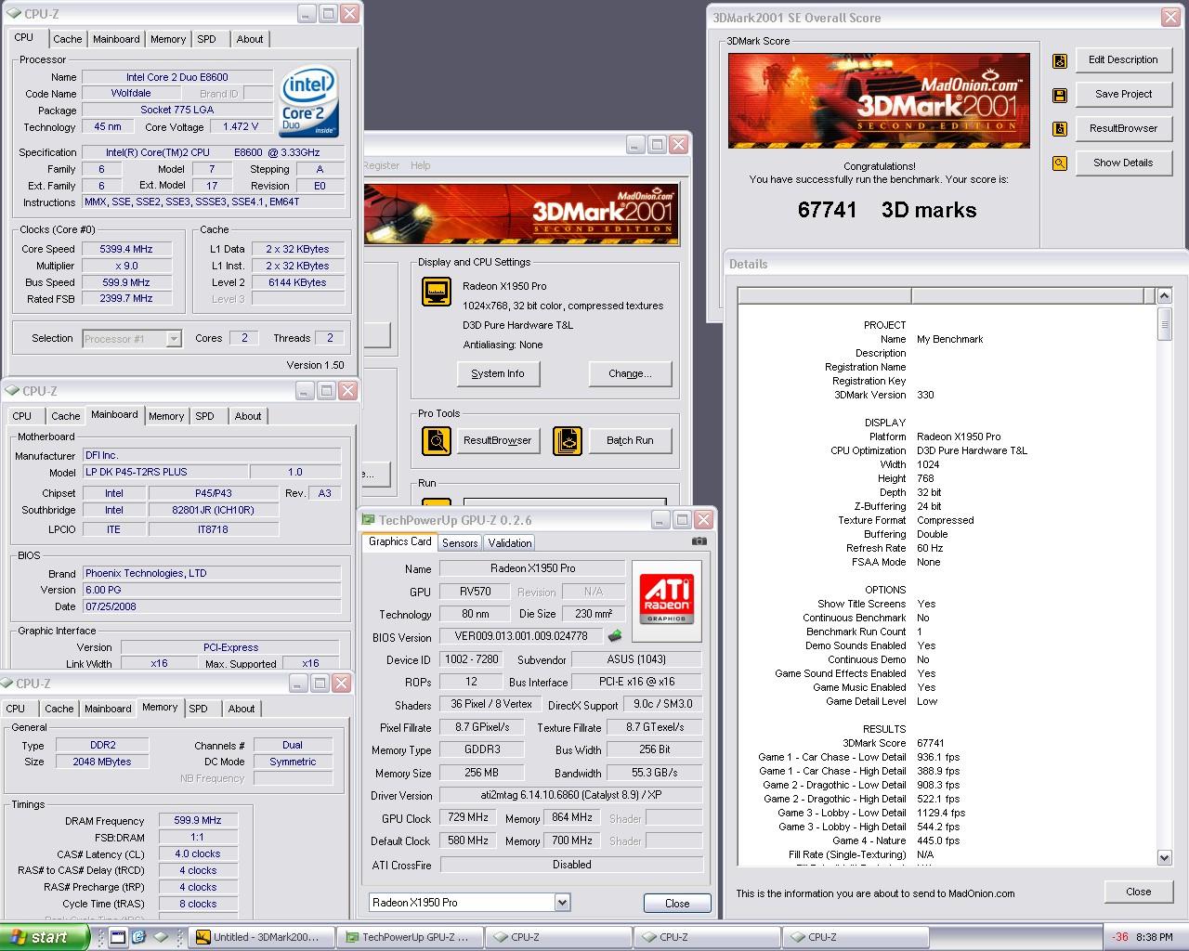Click the Internet Explorer quick launch icon

tap(139, 937)
